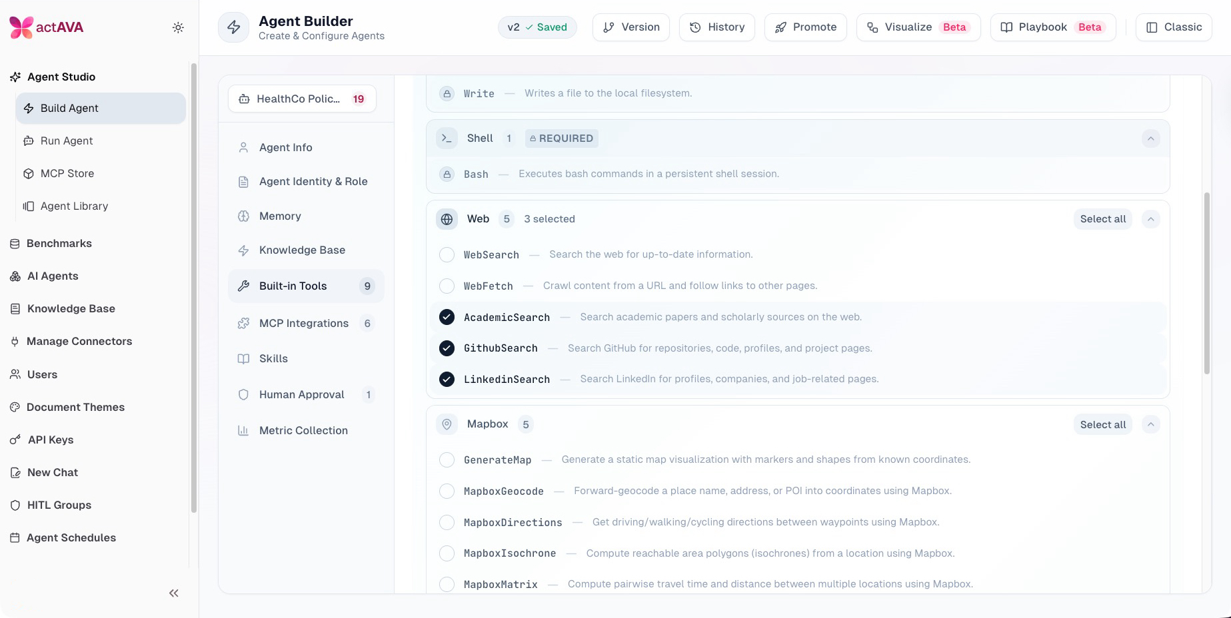Click the Promote button
This screenshot has height=618, width=1231.
(805, 27)
